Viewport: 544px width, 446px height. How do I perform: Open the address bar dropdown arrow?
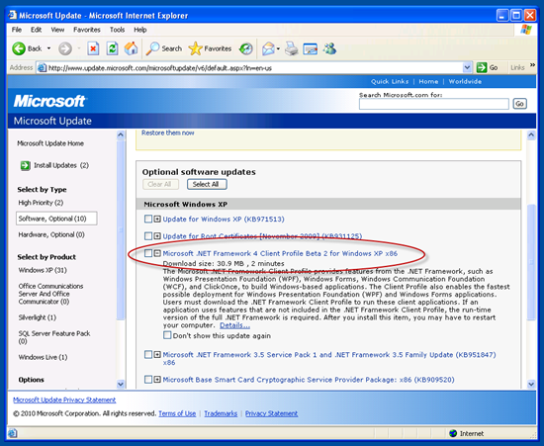click(467, 67)
